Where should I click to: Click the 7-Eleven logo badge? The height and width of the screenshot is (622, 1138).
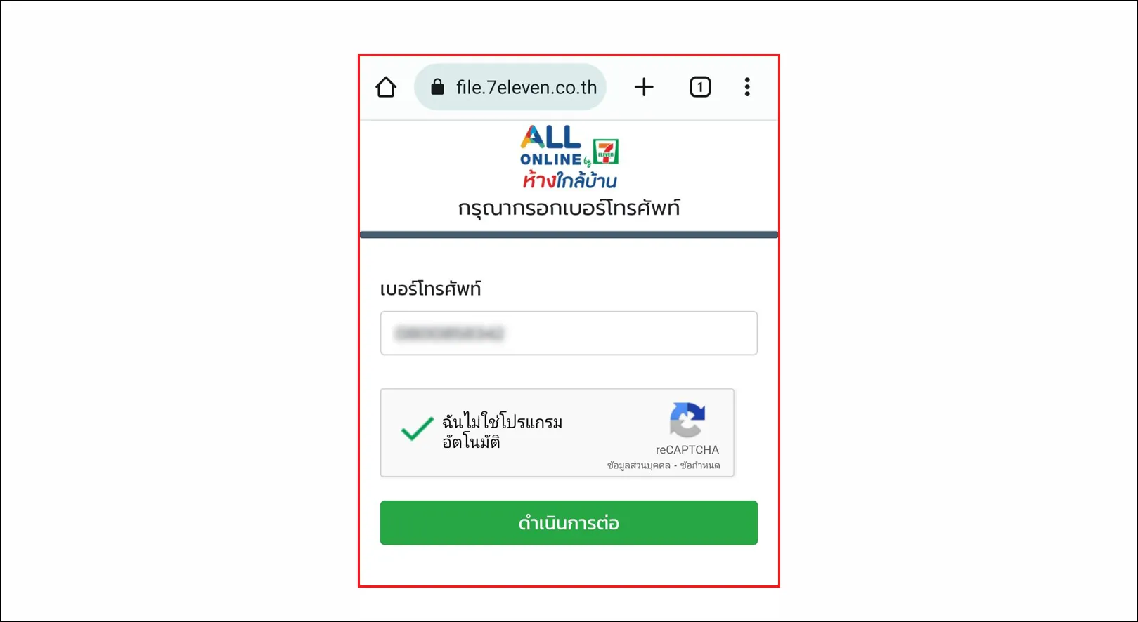pos(606,152)
